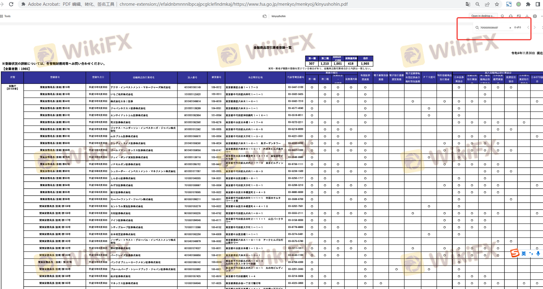Click the 本店等所在地 column header
Screen dimensions: 543x289
click(255, 77)
